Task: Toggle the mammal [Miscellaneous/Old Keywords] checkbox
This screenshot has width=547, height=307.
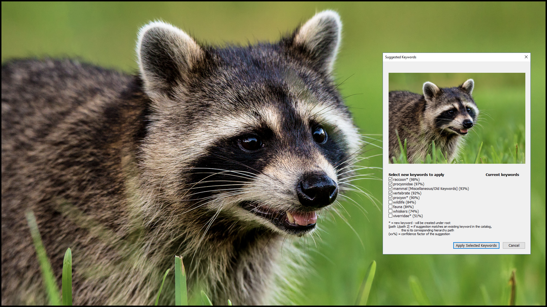Action: coord(390,188)
